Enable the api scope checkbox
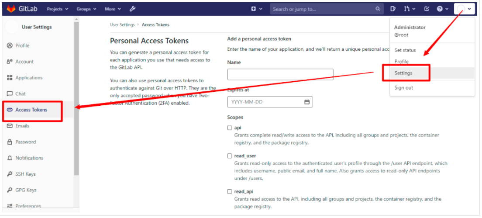 pyautogui.click(x=230, y=128)
